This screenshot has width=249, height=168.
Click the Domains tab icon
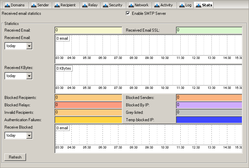click(x=7, y=5)
